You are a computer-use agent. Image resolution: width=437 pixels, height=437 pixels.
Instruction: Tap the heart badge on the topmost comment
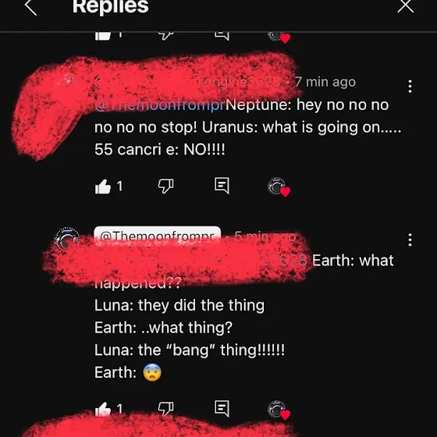pyautogui.click(x=279, y=37)
